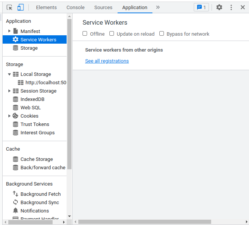Viewport: 249px width, 225px height.
Task: Select the IndexedDB database icon
Action: tap(16, 99)
